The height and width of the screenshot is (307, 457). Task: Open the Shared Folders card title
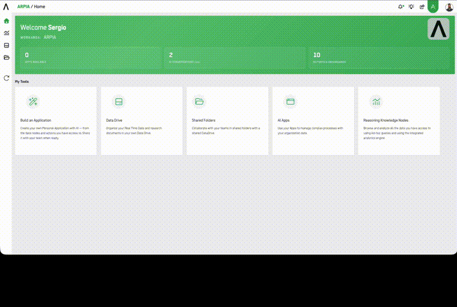click(203, 120)
